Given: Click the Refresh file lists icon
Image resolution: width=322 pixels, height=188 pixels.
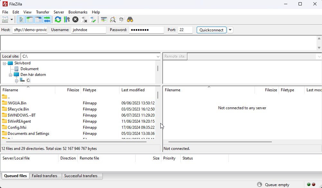Looking at the screenshot, I should coord(58,20).
